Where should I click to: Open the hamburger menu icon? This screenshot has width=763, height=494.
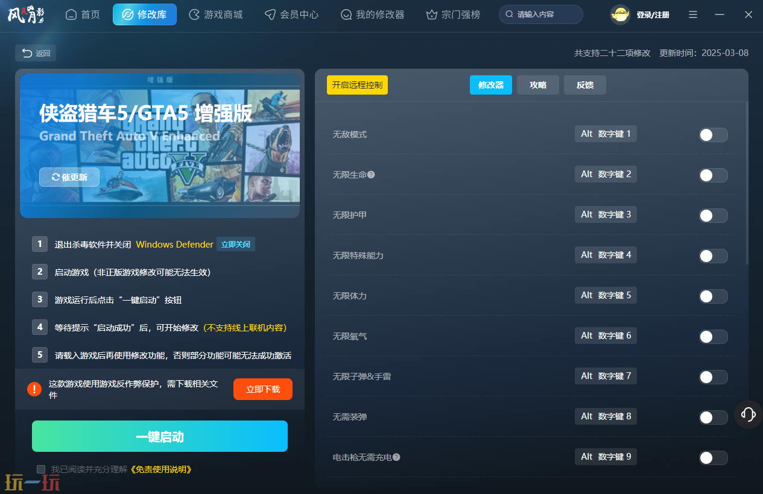click(x=693, y=14)
